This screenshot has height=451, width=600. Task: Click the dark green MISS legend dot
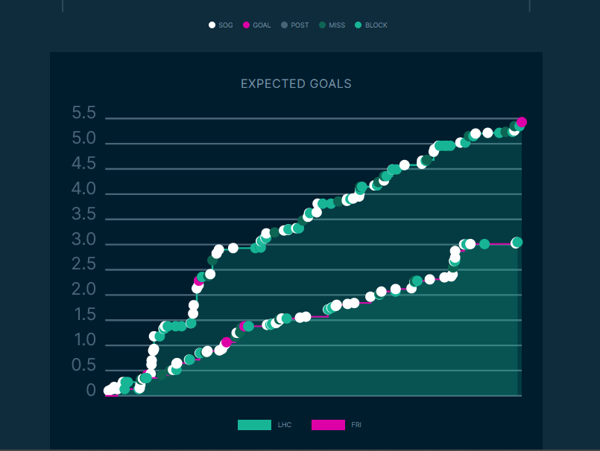click(x=322, y=25)
